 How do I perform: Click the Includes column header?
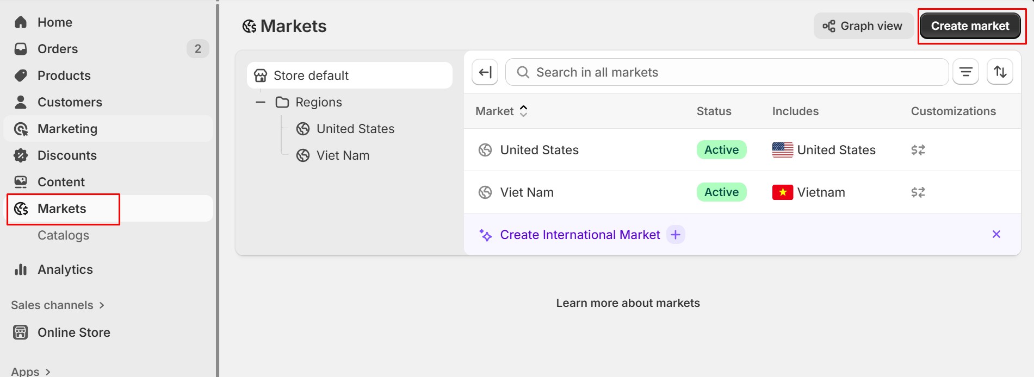pyautogui.click(x=795, y=111)
